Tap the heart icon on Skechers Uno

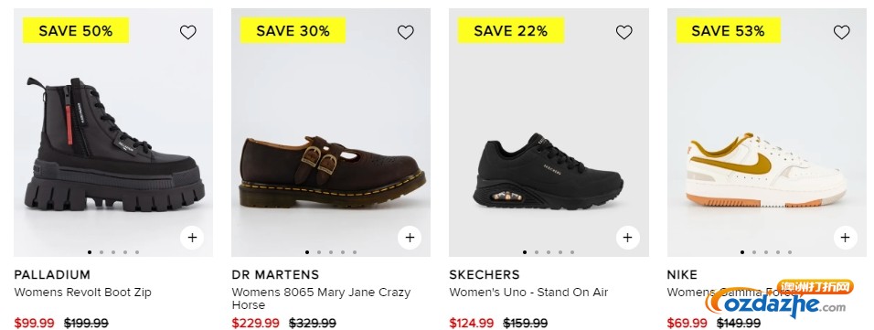(x=624, y=32)
